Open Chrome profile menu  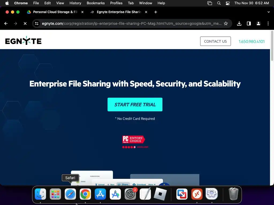click(258, 23)
